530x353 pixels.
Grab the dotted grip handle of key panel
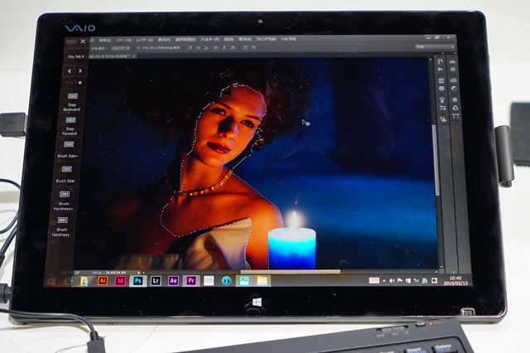pyautogui.click(x=71, y=41)
